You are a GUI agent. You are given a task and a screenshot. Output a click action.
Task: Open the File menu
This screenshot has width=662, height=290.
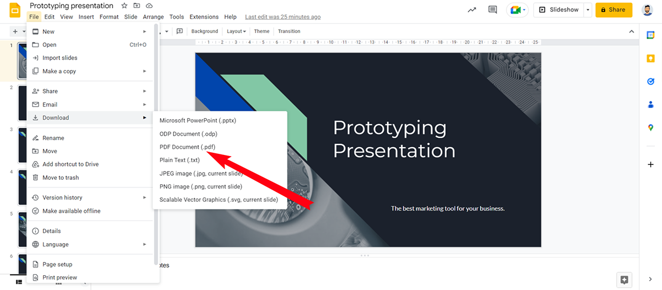34,17
